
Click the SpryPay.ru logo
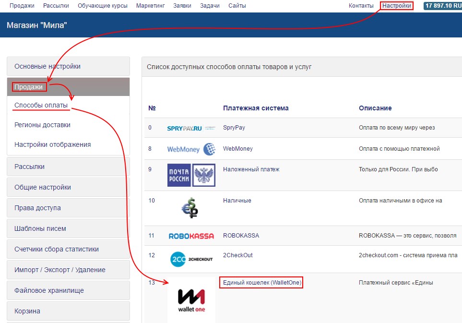pyautogui.click(x=191, y=128)
